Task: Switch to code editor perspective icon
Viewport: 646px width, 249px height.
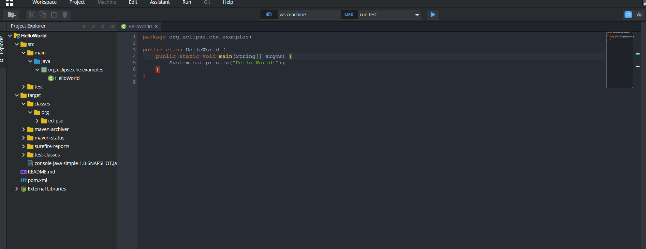Action: tap(628, 15)
